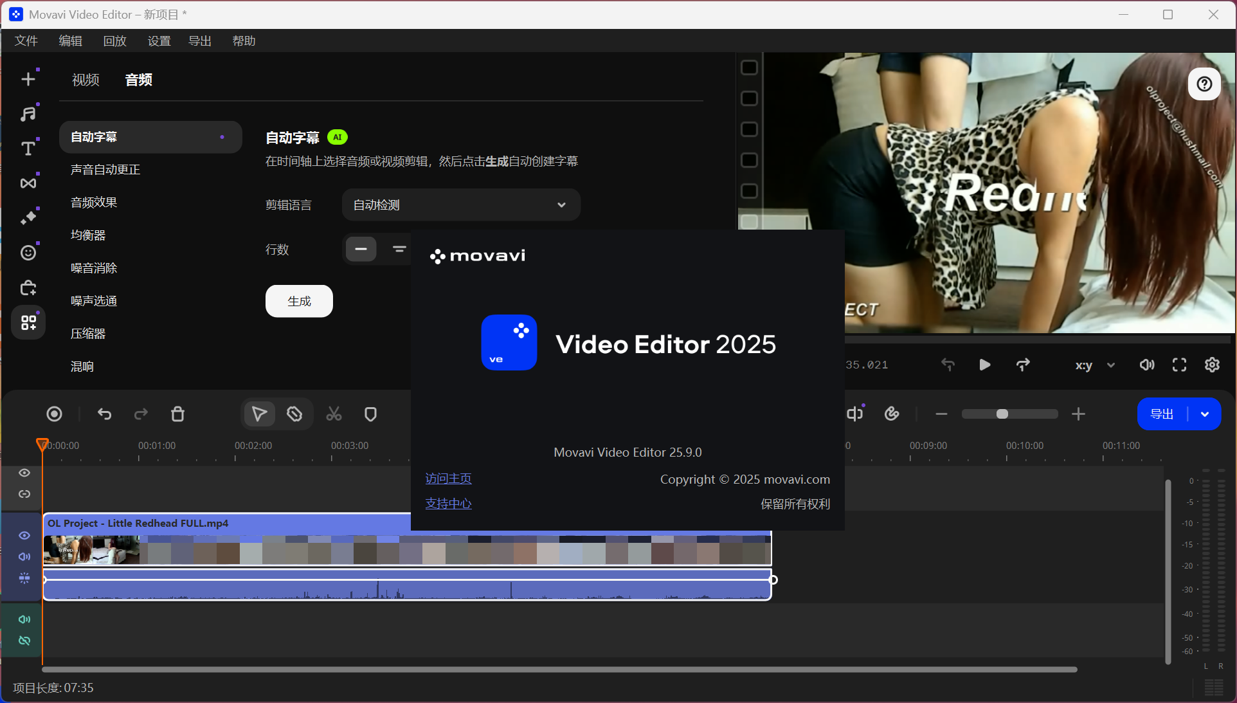Step back one frame in preview
Screen dimensions: 1237x703
(x=948, y=365)
